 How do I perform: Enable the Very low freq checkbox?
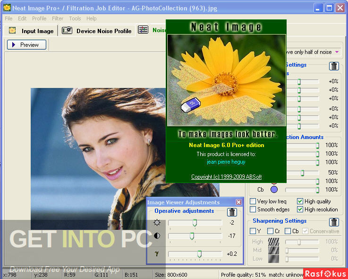point(253,201)
